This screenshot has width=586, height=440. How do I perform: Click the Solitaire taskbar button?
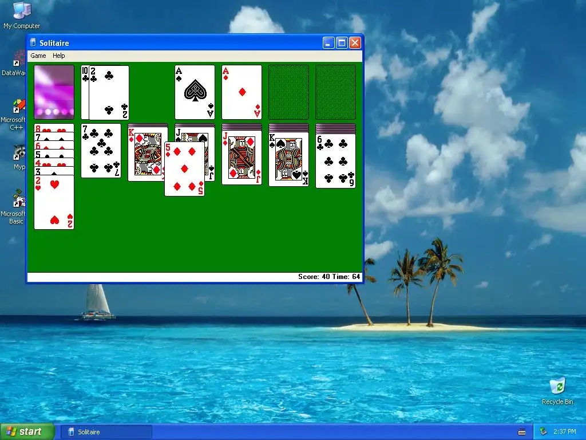tap(106, 432)
